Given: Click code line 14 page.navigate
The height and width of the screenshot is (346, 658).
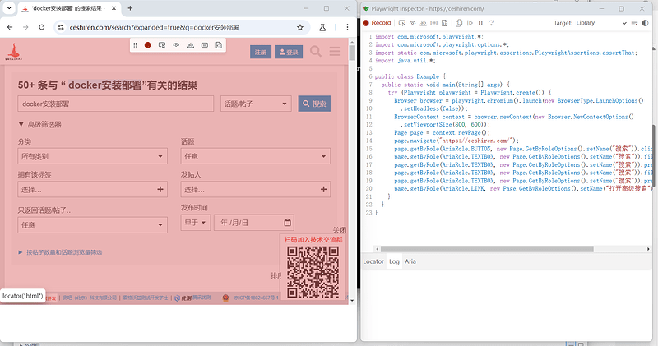Looking at the screenshot, I should tap(456, 141).
